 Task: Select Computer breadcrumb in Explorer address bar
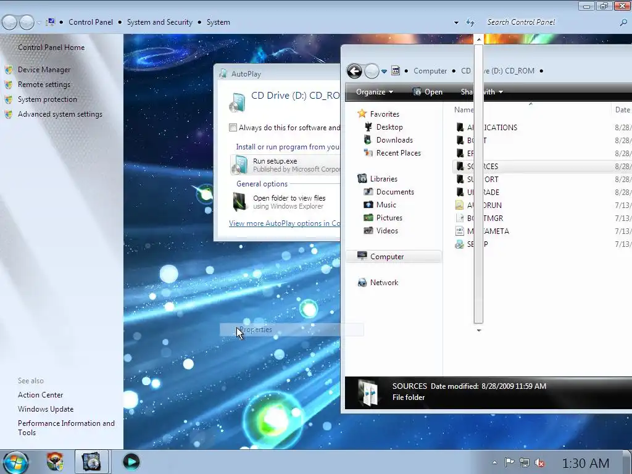pyautogui.click(x=430, y=71)
